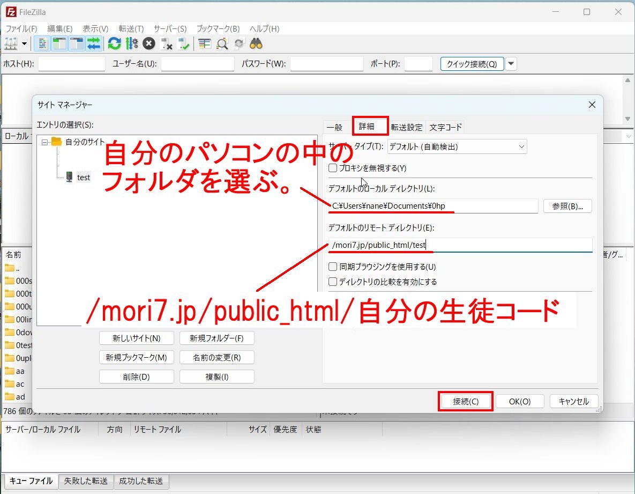Click the binoculars file search icon
Screen dimensions: 635x494
click(x=256, y=44)
